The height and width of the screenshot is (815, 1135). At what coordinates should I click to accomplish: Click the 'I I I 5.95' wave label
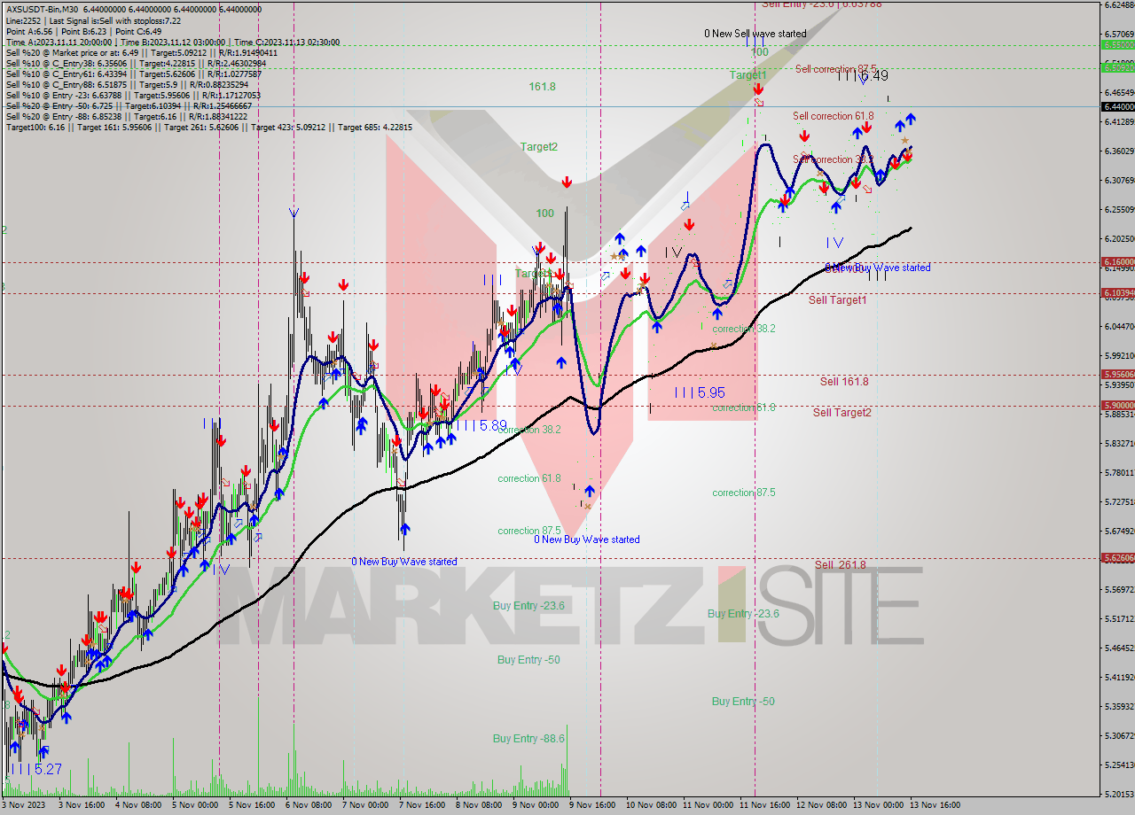click(x=701, y=392)
